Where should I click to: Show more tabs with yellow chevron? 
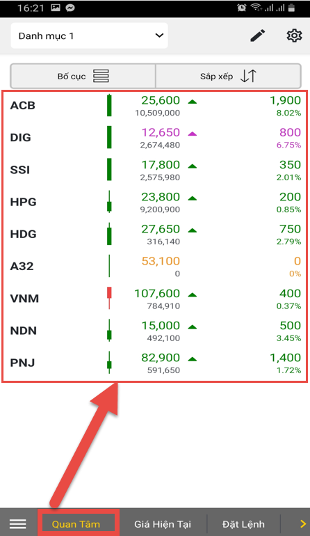coord(303,523)
